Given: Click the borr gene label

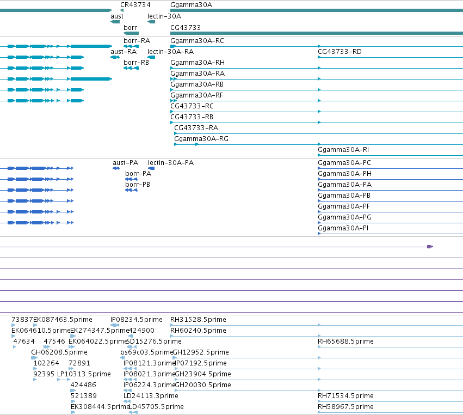Looking at the screenshot, I should coord(130,27).
